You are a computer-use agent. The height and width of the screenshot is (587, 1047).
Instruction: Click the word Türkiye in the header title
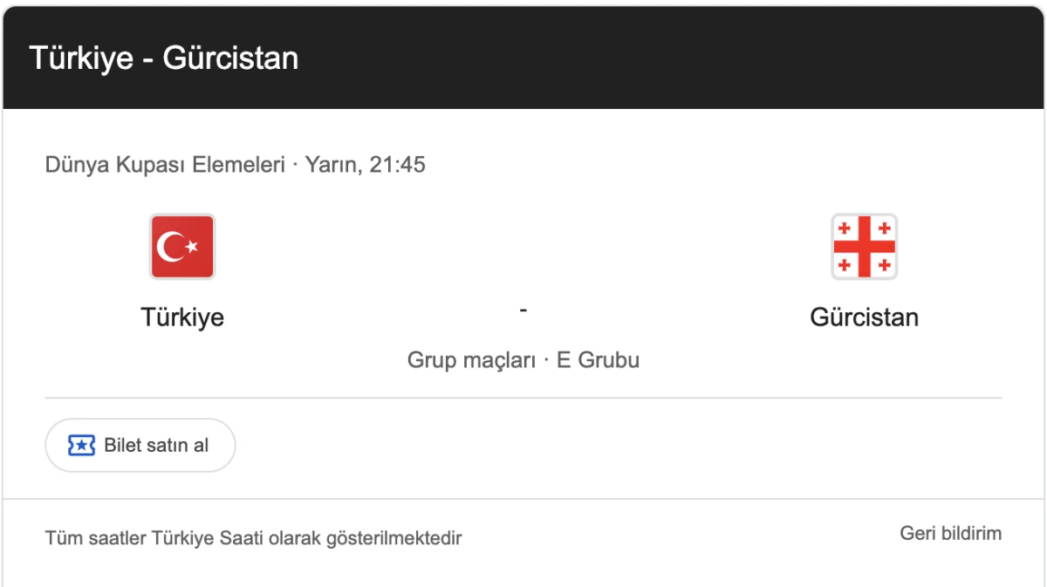(x=80, y=58)
